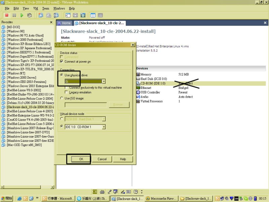The width and height of the screenshot is (269, 202).
Task: Enable the Legacy emulation checkbox
Action: tap(66, 92)
